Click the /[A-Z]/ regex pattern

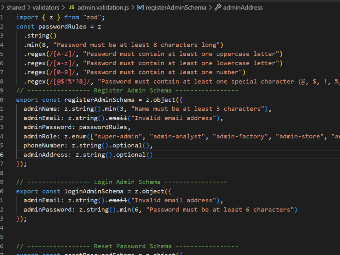[x=63, y=54]
